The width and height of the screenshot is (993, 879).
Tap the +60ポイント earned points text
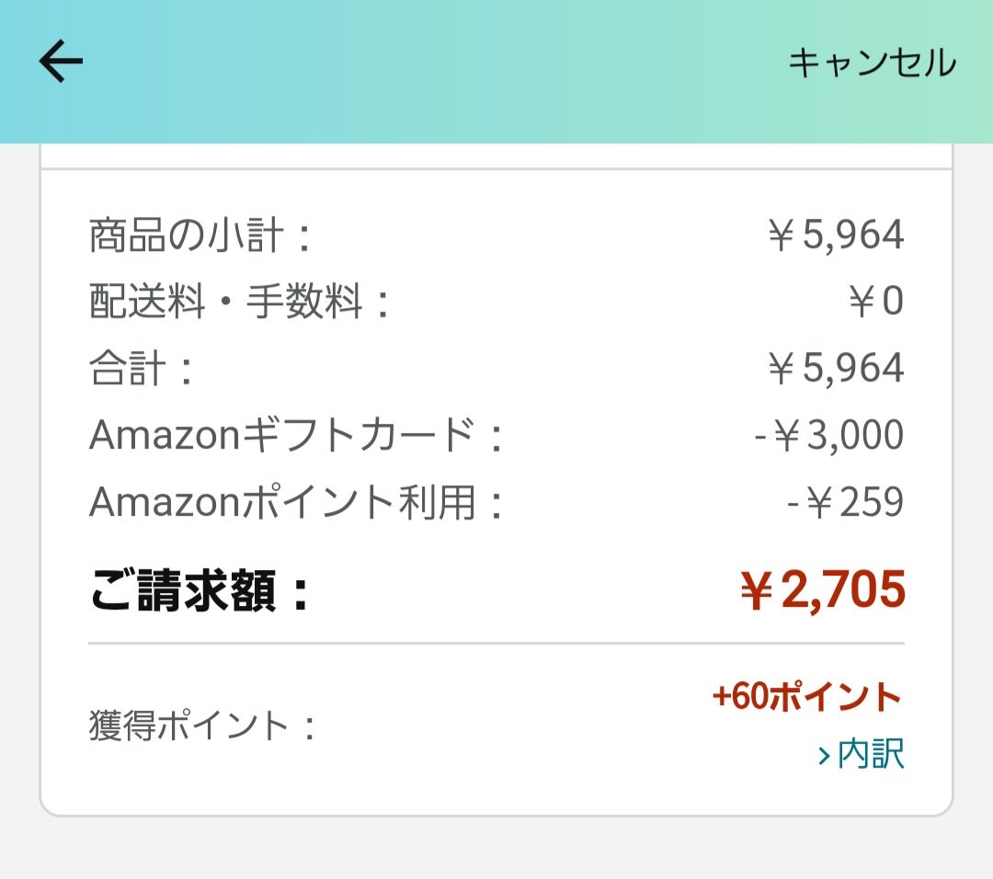click(x=806, y=697)
